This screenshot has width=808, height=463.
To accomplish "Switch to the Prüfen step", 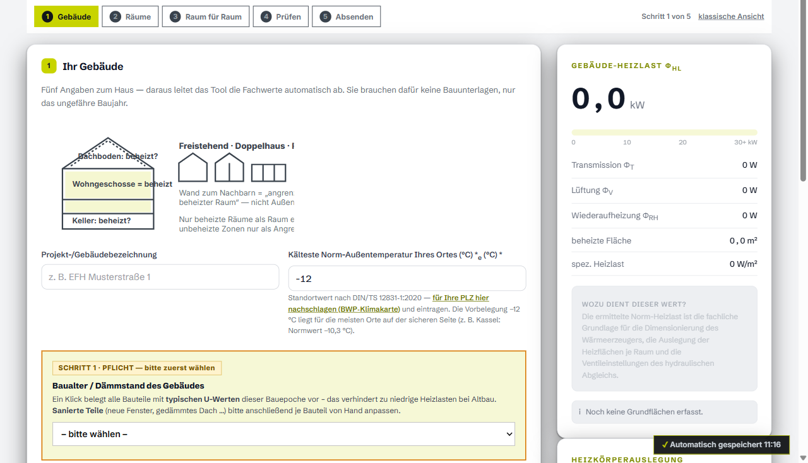I will [281, 16].
